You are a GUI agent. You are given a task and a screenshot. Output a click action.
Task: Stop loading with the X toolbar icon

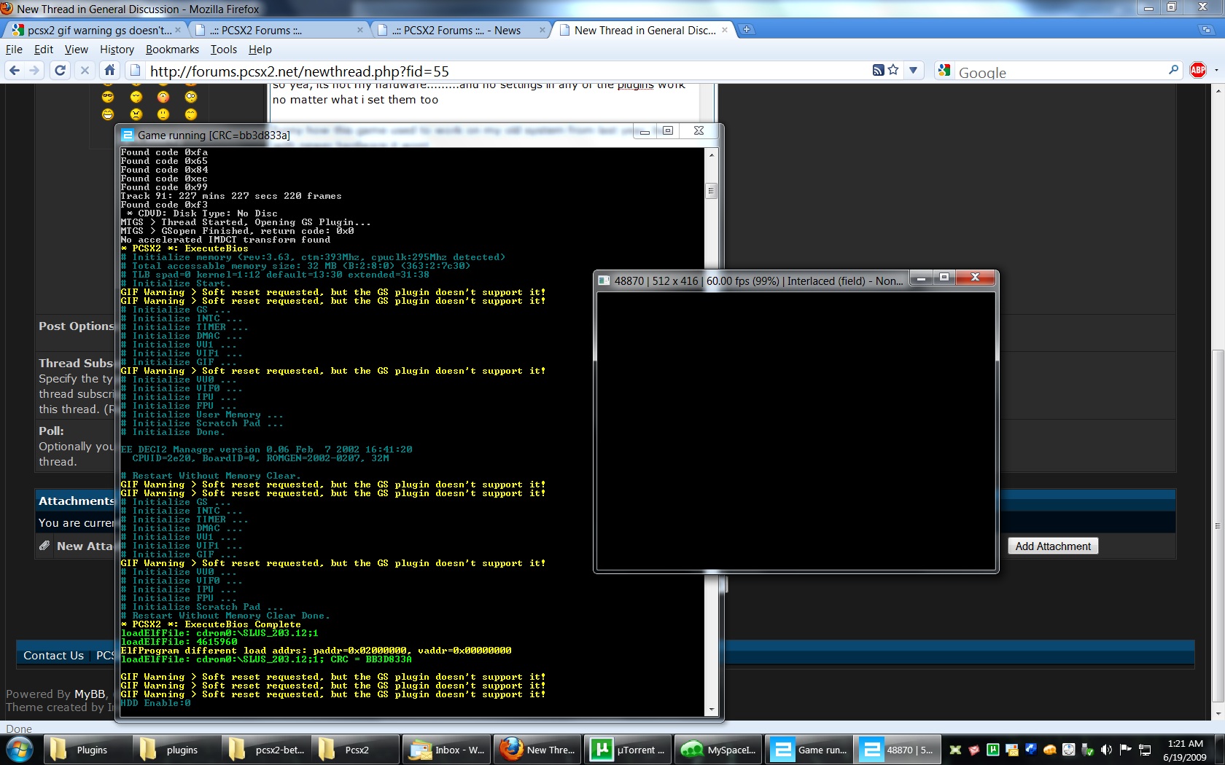point(85,70)
